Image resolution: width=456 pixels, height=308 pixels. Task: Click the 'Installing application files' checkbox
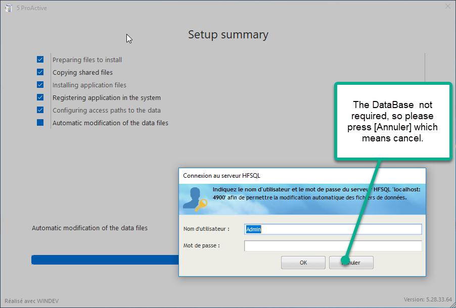[x=40, y=85]
